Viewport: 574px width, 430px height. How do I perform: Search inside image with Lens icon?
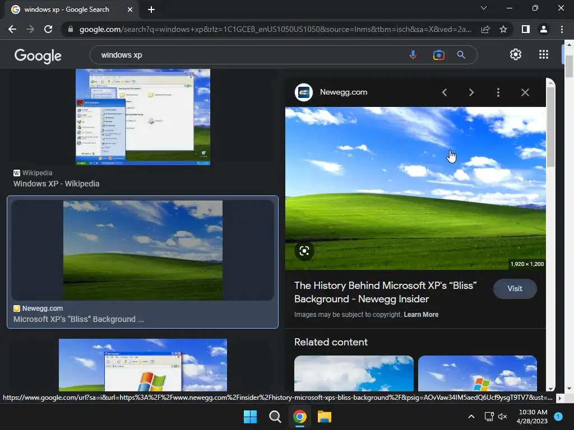[304, 251]
